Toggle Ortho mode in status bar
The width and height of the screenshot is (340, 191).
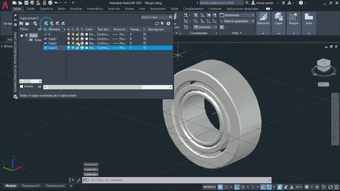pyautogui.click(x=236, y=187)
